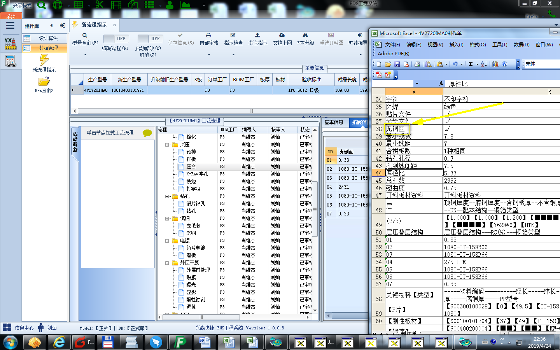Viewport: 560px width, 350px height.
Task: Open dropdown arrow under 内部审核
Action: coord(209,55)
